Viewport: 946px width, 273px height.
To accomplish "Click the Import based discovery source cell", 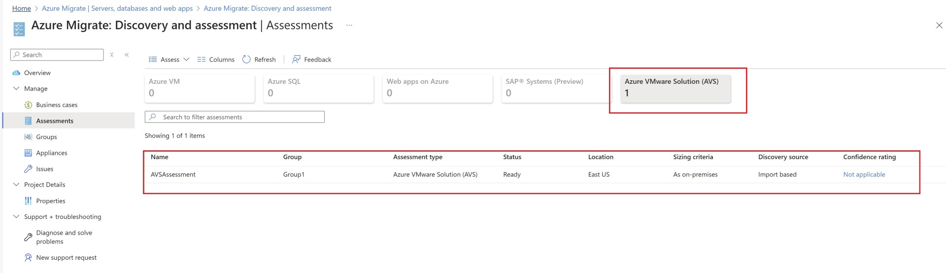I will coord(777,174).
